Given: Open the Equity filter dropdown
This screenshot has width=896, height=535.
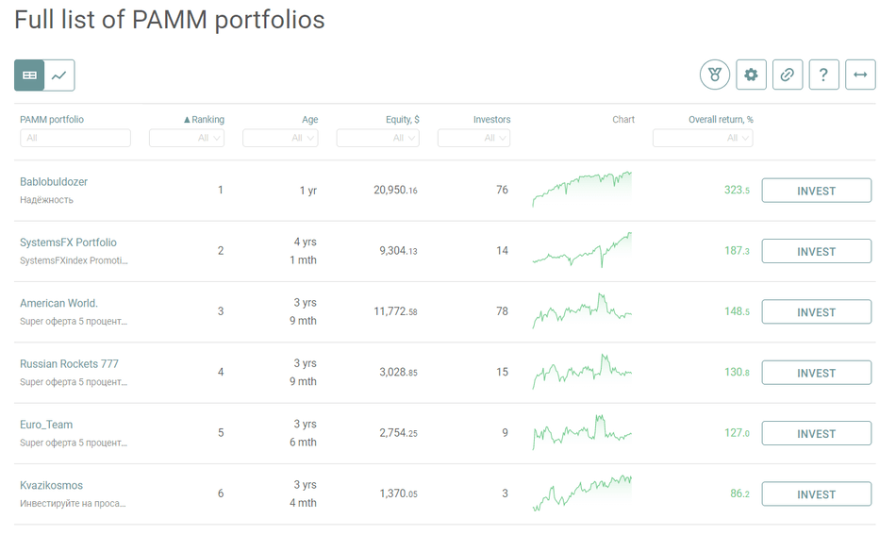Looking at the screenshot, I should 377,138.
